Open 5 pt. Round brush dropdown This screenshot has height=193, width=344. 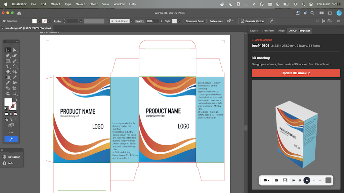click(132, 21)
